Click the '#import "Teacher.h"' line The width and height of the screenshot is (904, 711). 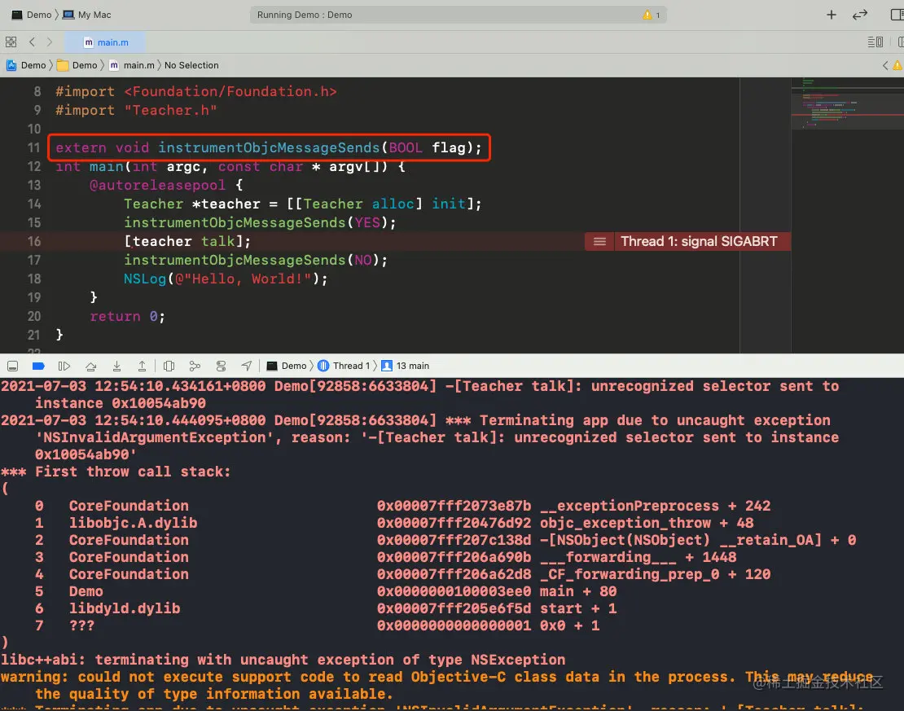[x=136, y=110]
